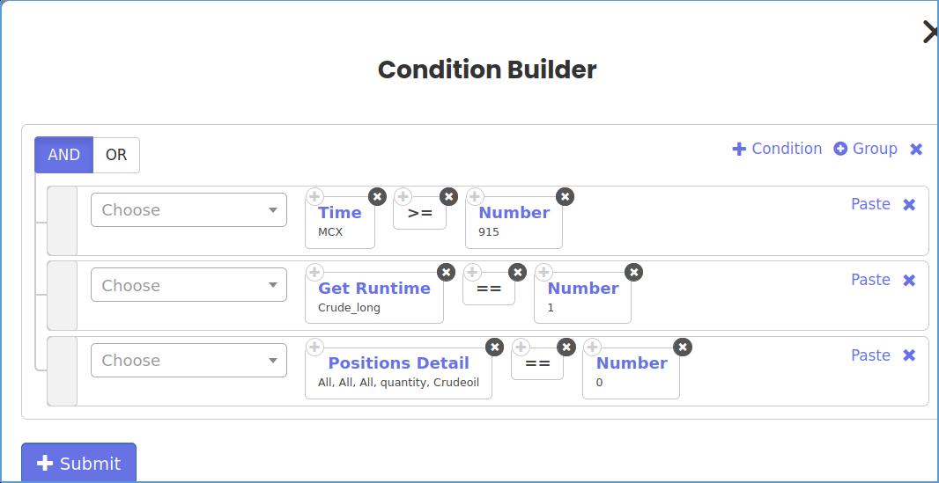The height and width of the screenshot is (483, 939).
Task: Add a new Condition
Action: (x=777, y=149)
